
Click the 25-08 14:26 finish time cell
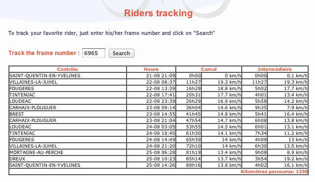[x=151, y=165]
